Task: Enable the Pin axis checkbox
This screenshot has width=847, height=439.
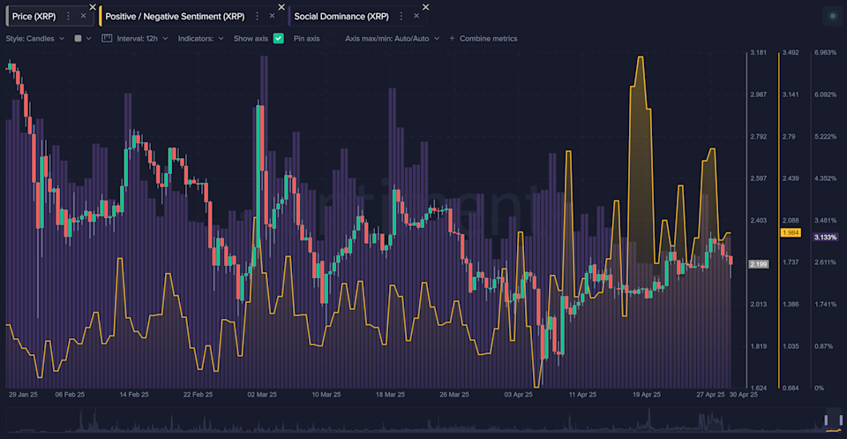Action: point(329,38)
